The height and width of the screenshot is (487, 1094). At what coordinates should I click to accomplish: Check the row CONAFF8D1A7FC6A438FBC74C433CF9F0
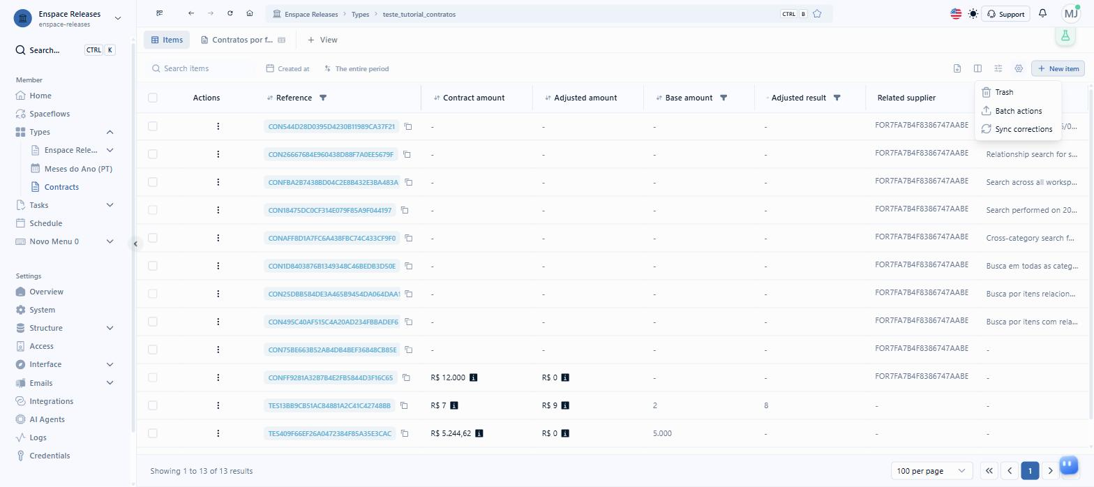tap(153, 238)
